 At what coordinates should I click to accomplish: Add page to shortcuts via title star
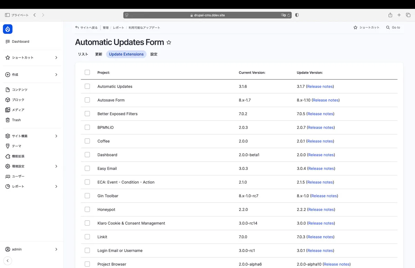(x=169, y=42)
